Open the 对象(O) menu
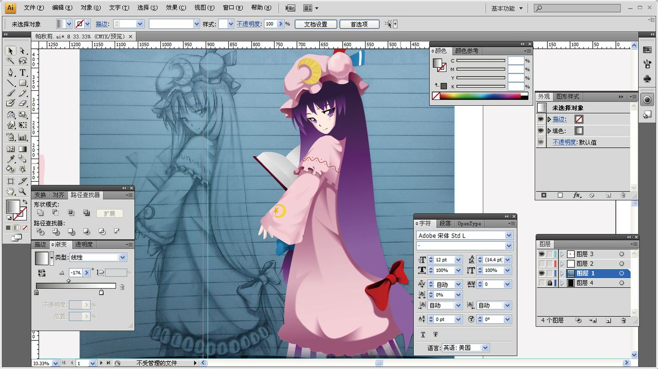 pyautogui.click(x=90, y=8)
